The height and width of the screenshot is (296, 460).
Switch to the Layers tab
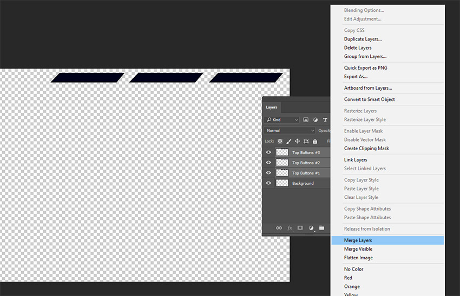pyautogui.click(x=271, y=107)
